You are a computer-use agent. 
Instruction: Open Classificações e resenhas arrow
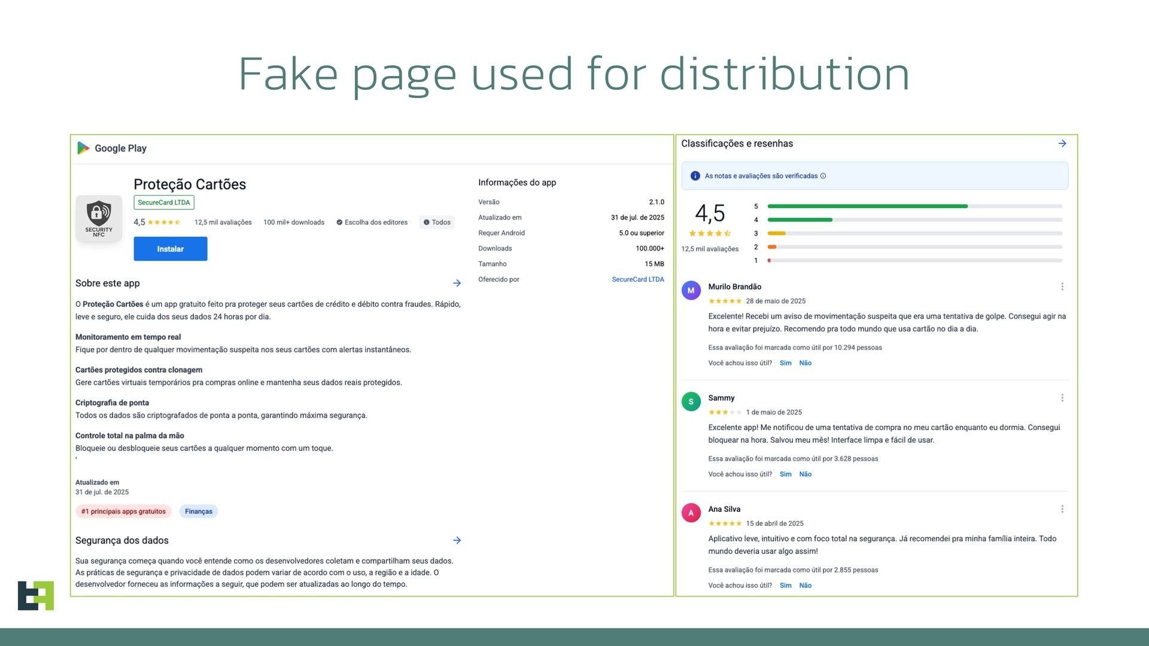click(1062, 144)
